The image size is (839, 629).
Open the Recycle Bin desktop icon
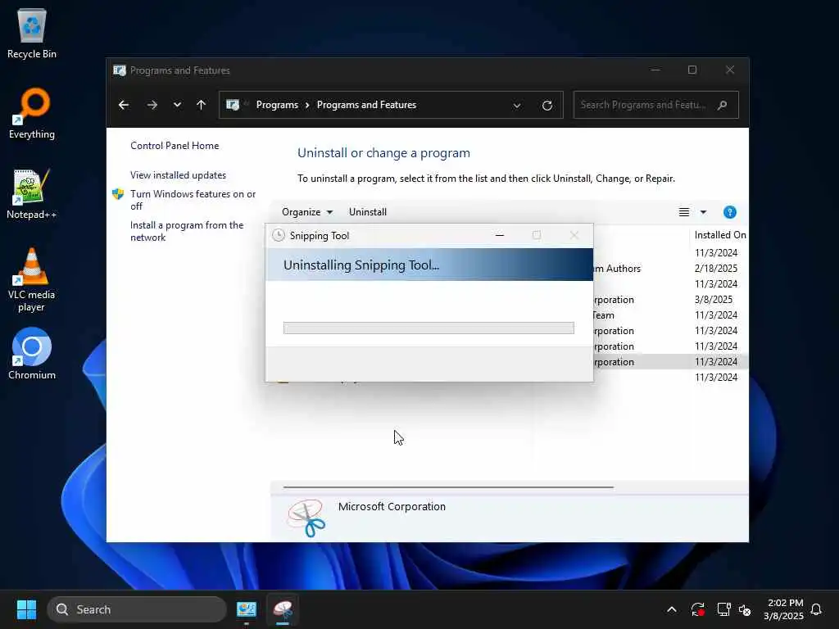pyautogui.click(x=32, y=33)
